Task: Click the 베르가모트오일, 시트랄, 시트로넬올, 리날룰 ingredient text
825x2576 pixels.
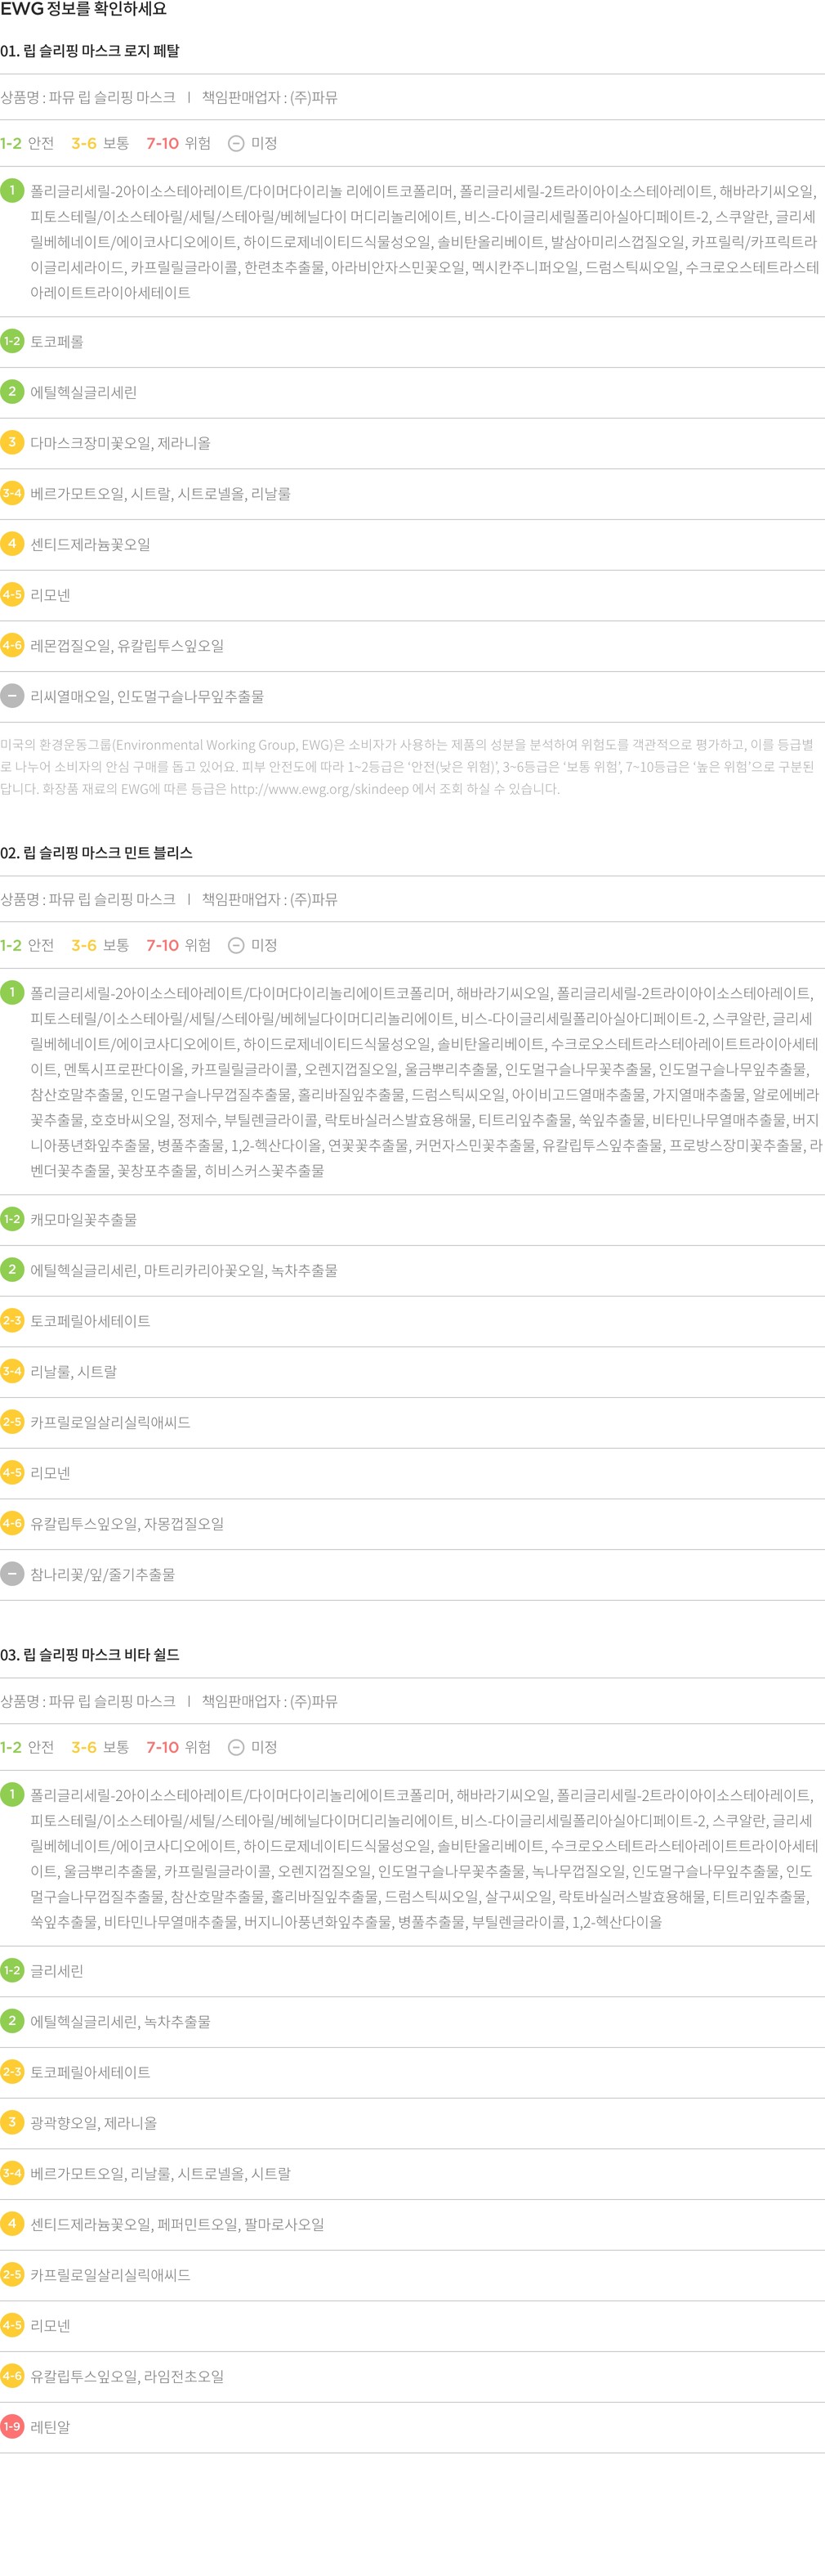Action: click(x=160, y=494)
